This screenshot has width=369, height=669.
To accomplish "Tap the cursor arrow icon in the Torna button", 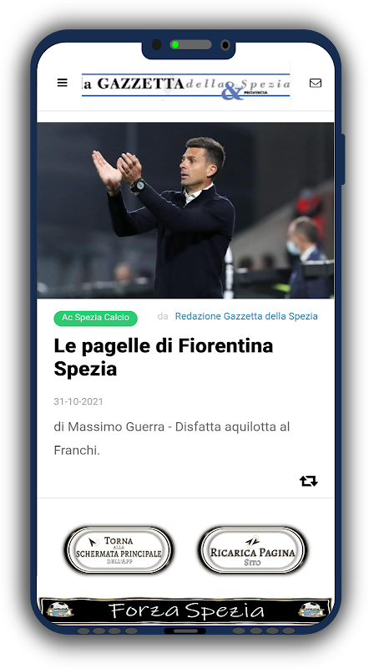I will (x=94, y=542).
